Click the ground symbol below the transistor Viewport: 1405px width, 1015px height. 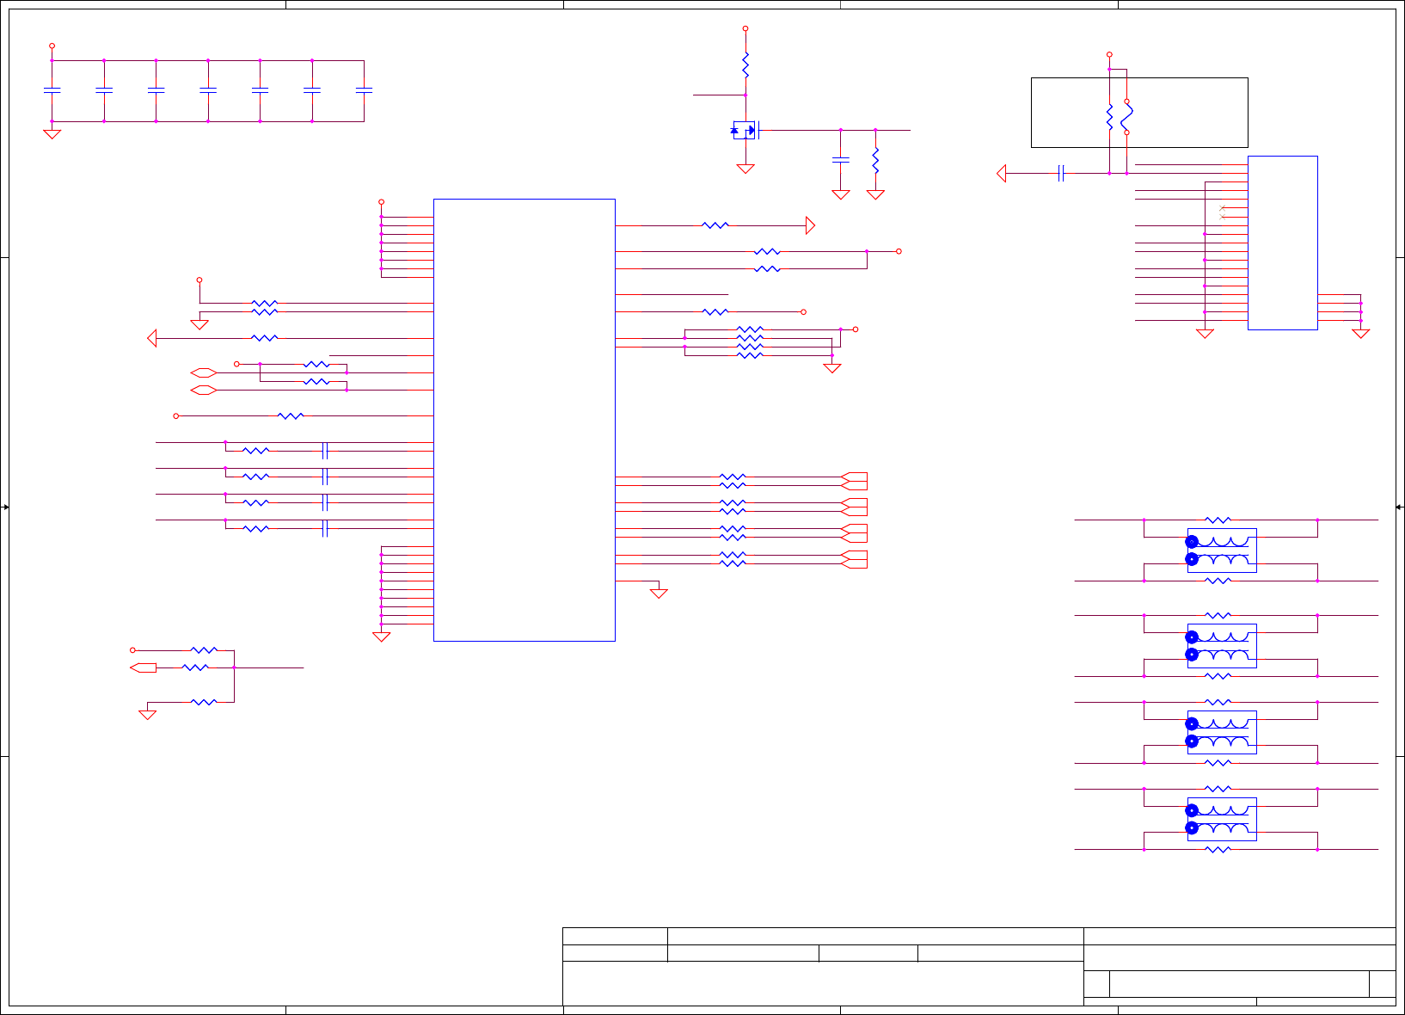(745, 169)
